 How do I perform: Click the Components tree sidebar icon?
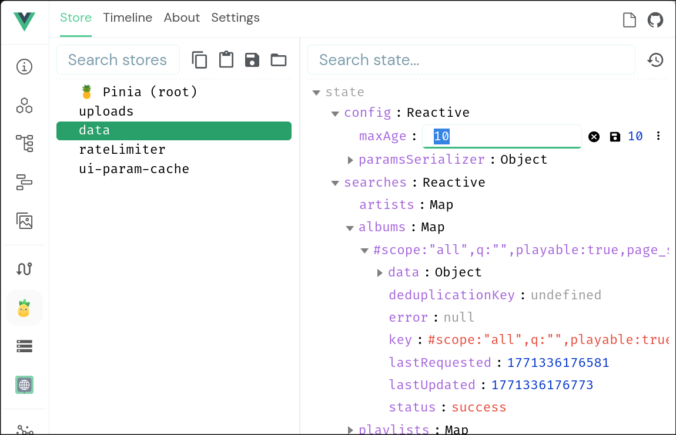point(24,143)
